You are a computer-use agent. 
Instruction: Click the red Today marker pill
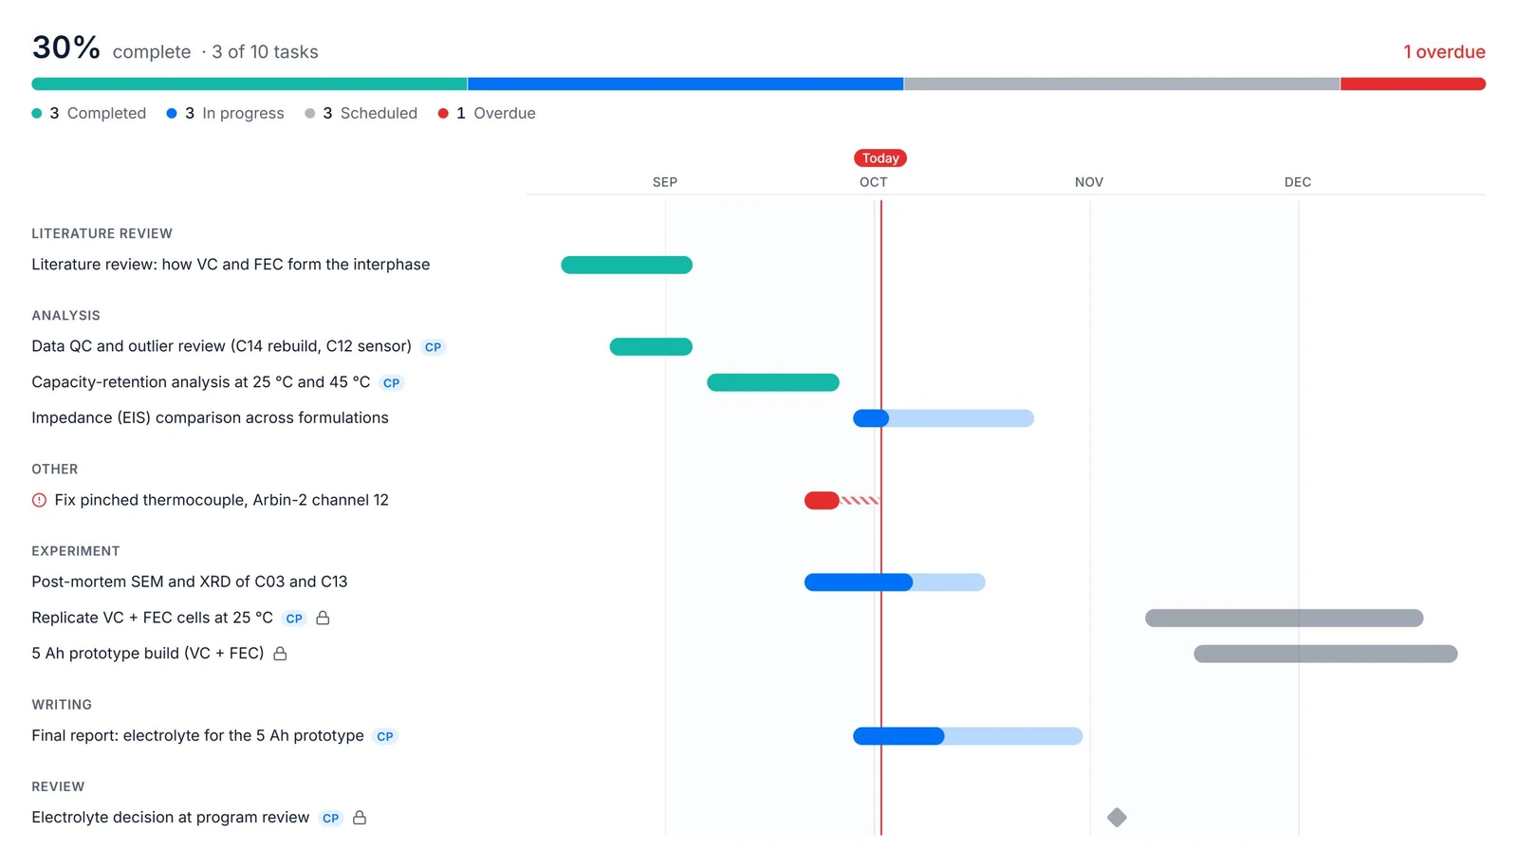pyautogui.click(x=880, y=158)
